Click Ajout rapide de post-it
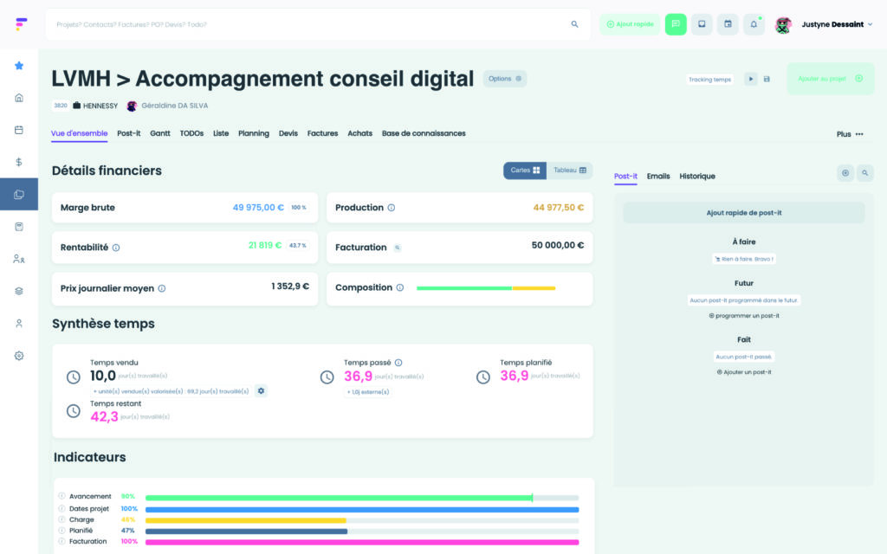887x554 pixels. tap(744, 213)
